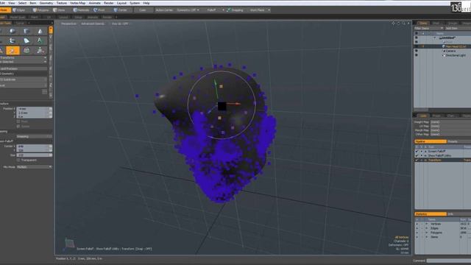Open the Advanced OpenGL shading menu
Image resolution: width=471 pixels, height=265 pixels.
pos(93,24)
